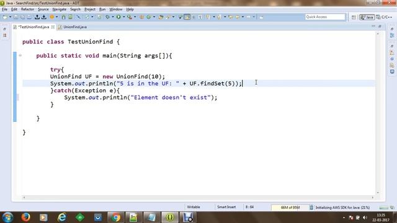Place cursor on the UnionFind UF = new line
This screenshot has height=223, width=397.
click(107, 77)
